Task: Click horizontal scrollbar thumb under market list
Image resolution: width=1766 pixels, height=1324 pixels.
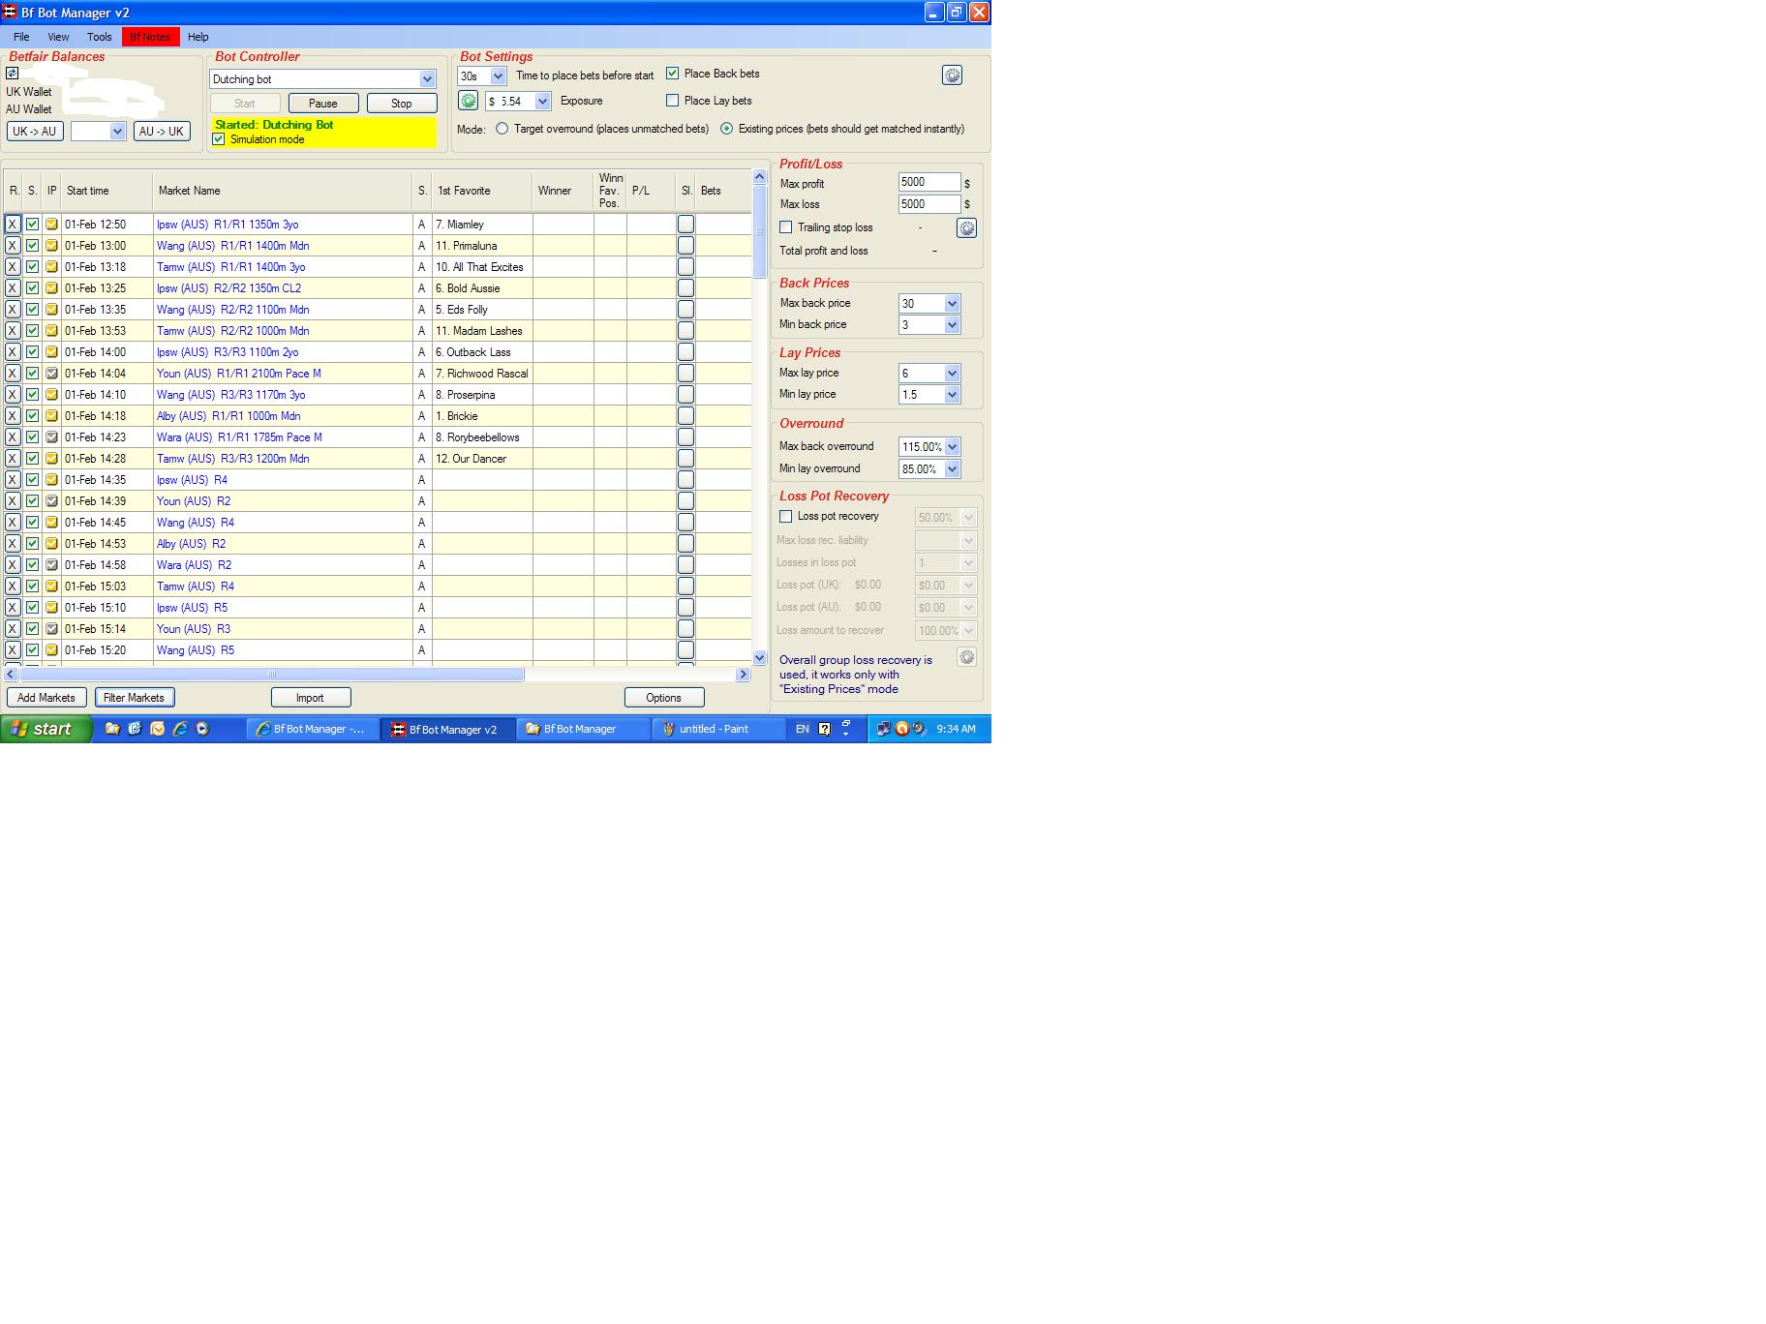Action: 272,675
